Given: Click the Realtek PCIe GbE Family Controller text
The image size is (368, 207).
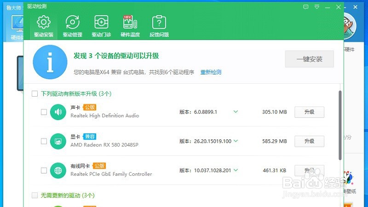Looking at the screenshot, I should point(111,174).
